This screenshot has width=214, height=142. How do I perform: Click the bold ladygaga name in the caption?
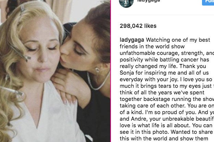coord(132,40)
